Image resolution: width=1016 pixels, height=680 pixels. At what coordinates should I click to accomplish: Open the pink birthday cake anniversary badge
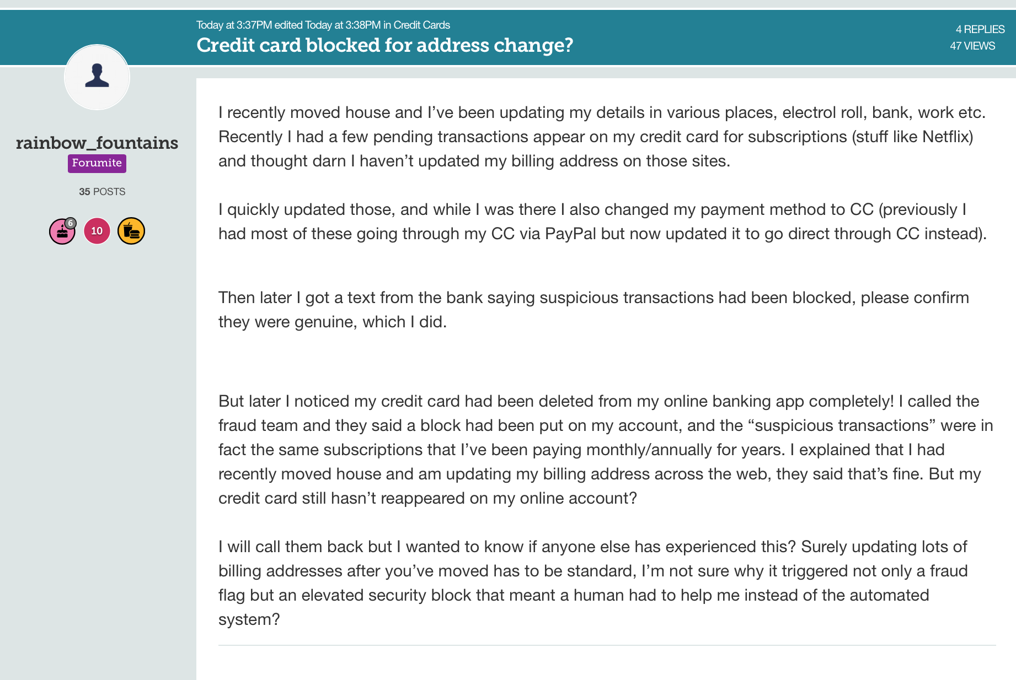[61, 232]
